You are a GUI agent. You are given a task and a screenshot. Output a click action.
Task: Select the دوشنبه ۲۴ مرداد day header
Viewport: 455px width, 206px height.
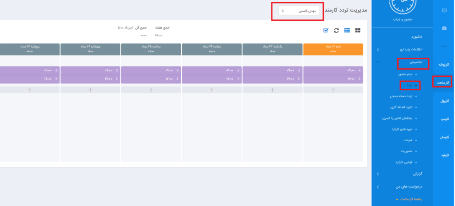tap(212, 48)
